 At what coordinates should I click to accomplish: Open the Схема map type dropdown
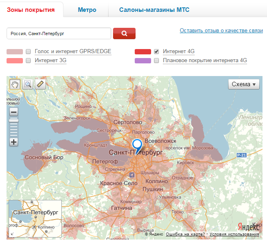point(244,84)
